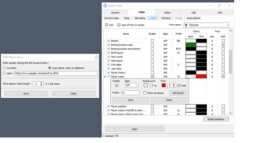This screenshot has height=143, width=254.
Task: Click the Reset positions button
Action: point(216,119)
